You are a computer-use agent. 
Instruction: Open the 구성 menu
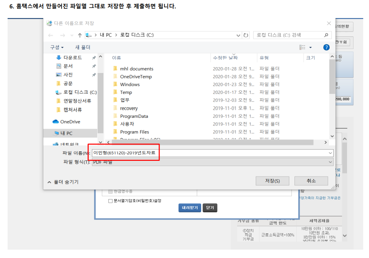coord(57,47)
